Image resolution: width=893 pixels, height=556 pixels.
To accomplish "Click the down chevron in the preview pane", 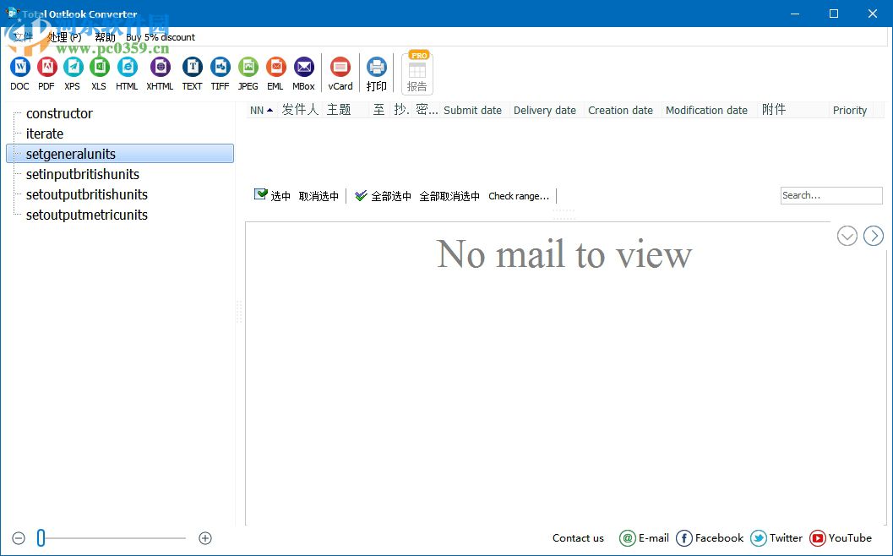I will pyautogui.click(x=847, y=236).
